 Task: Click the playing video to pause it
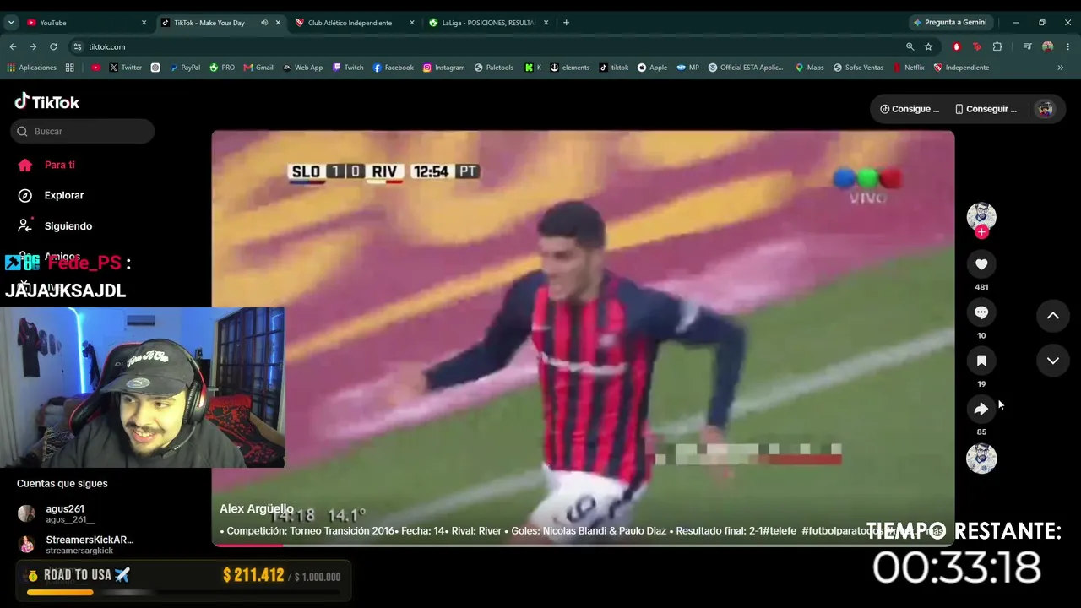tap(583, 338)
